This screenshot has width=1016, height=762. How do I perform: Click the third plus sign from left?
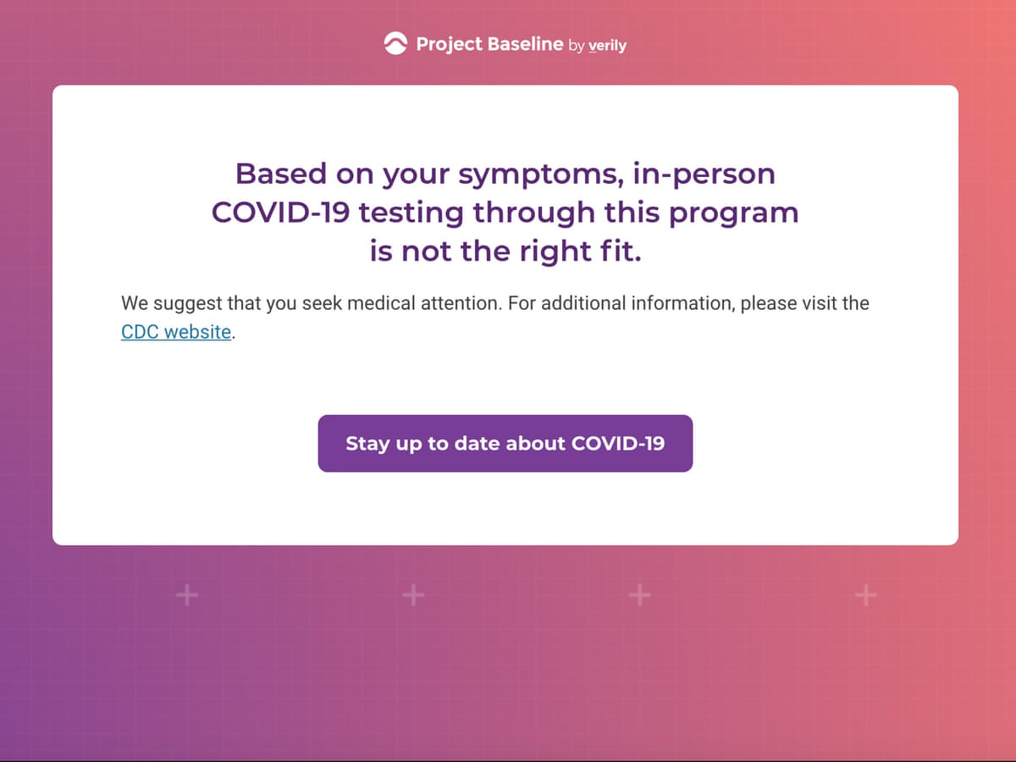[639, 595]
